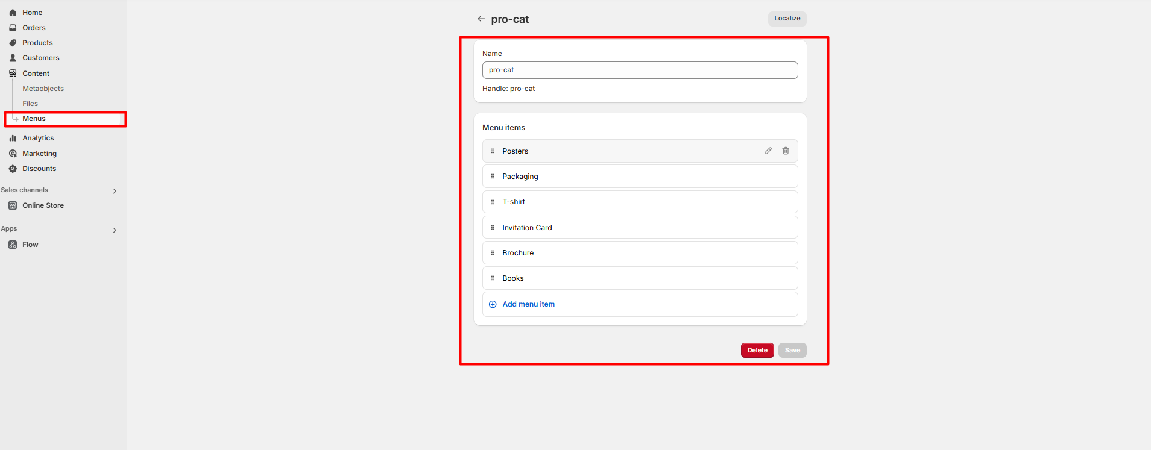Expand the Sales channels chevron
The height and width of the screenshot is (450, 1151).
115,191
